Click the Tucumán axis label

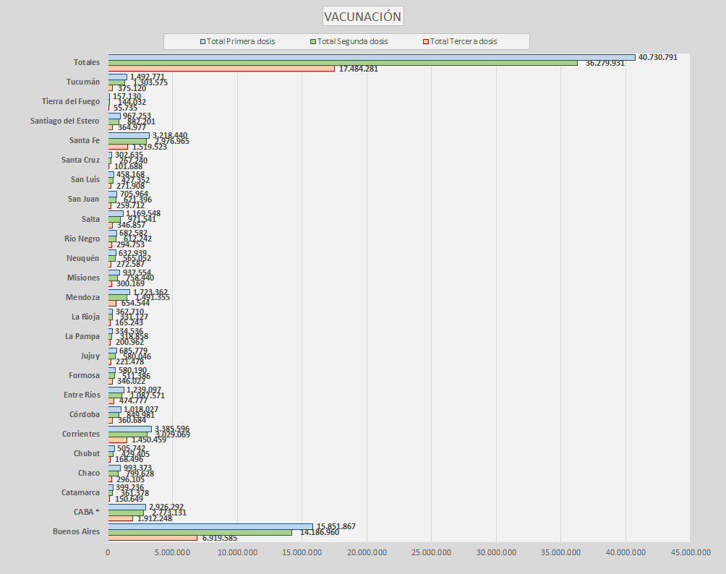[83, 82]
